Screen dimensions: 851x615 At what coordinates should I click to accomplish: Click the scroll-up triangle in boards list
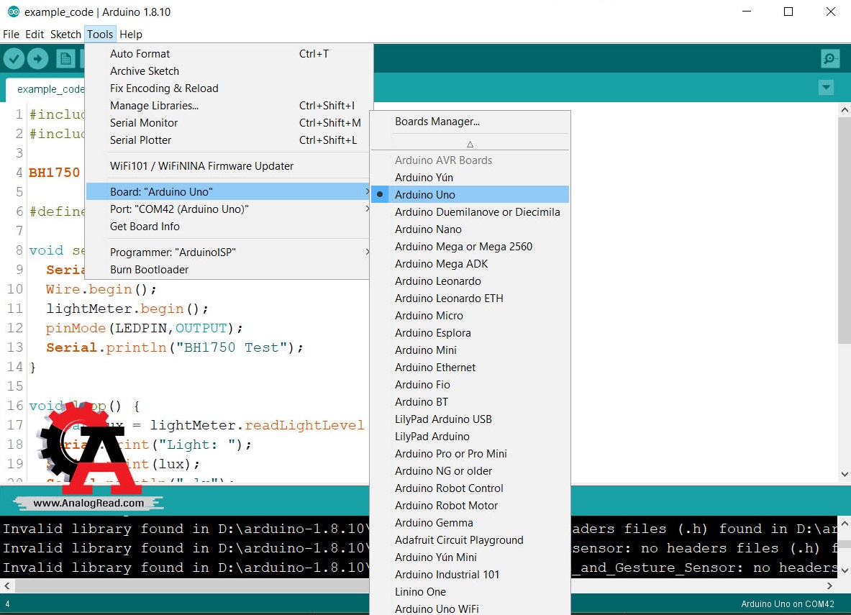(x=470, y=144)
